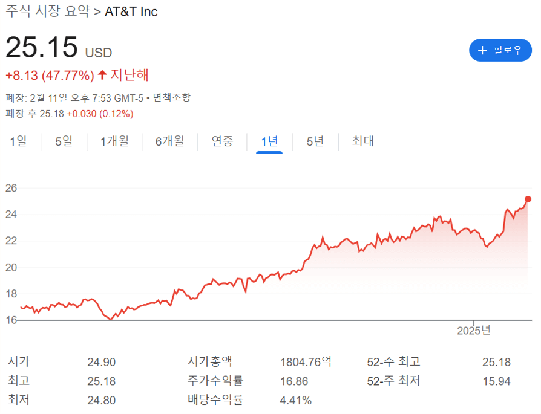Click the after-hours 폐장 후 25.18 text
The width and height of the screenshot is (541, 414).
tap(35, 114)
